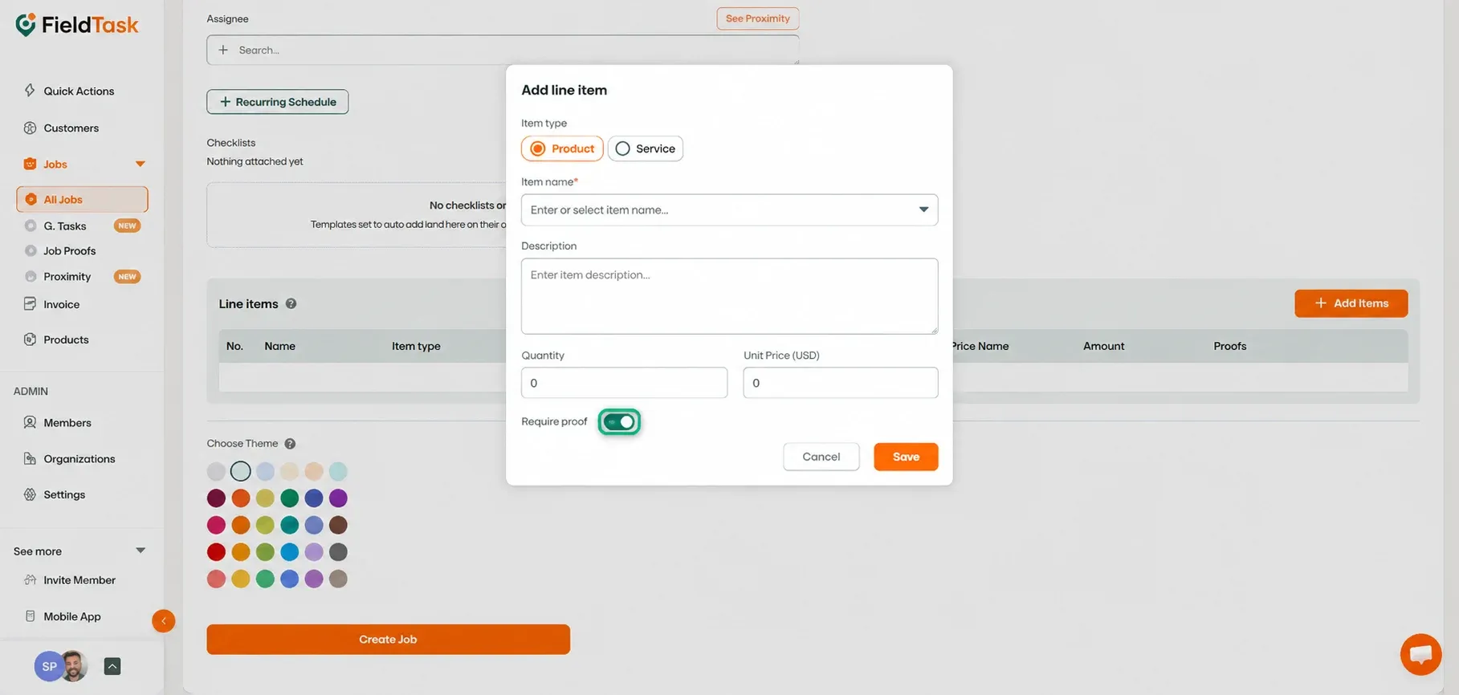Click the Customers sidebar icon
1459x695 pixels.
(x=30, y=128)
